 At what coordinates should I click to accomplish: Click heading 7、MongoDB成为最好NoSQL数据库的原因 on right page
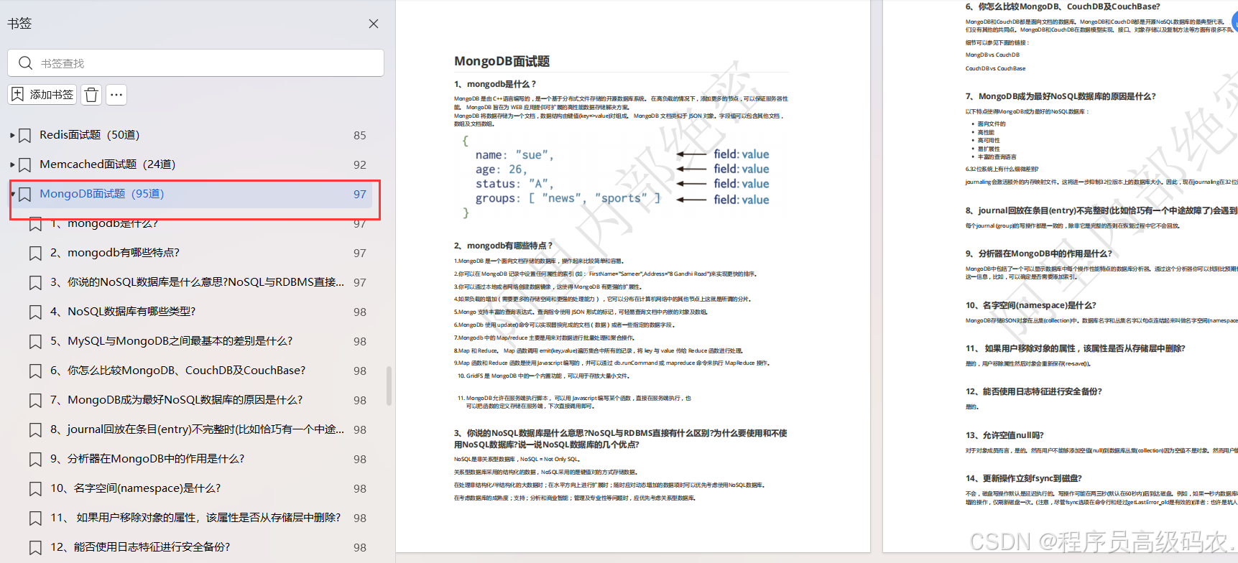1061,96
